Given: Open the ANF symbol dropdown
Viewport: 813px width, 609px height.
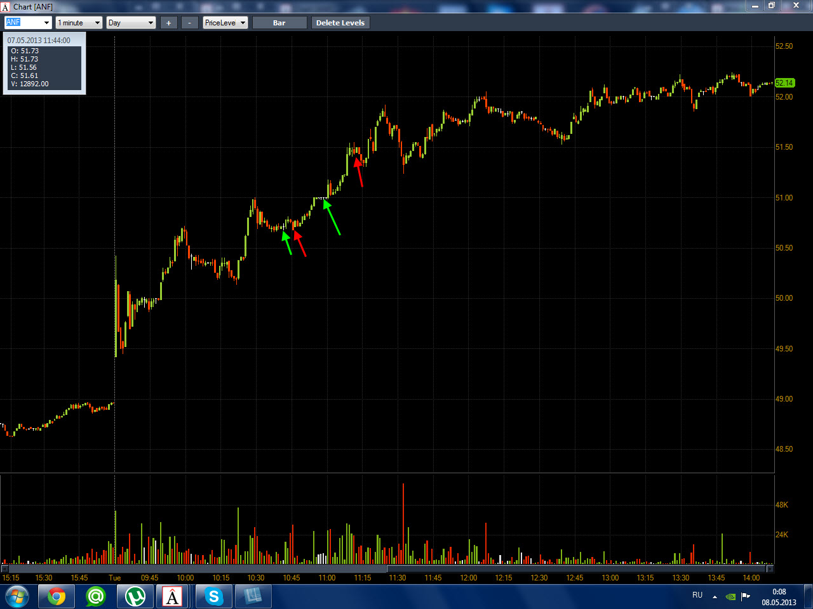Looking at the screenshot, I should tap(28, 22).
